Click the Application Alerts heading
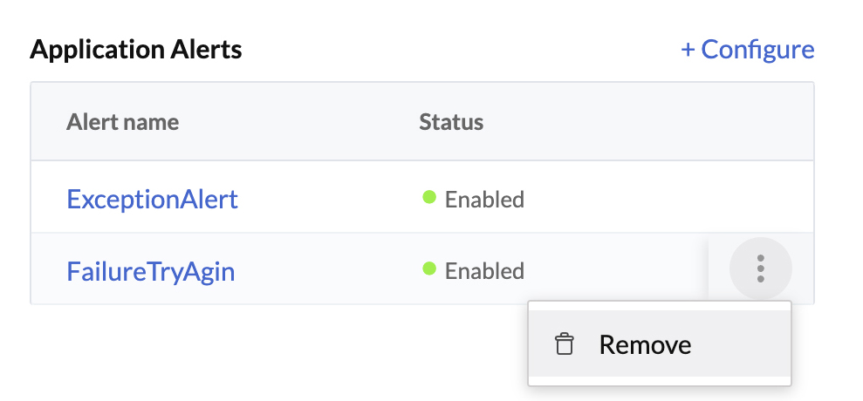This screenshot has height=401, width=863. 135,50
